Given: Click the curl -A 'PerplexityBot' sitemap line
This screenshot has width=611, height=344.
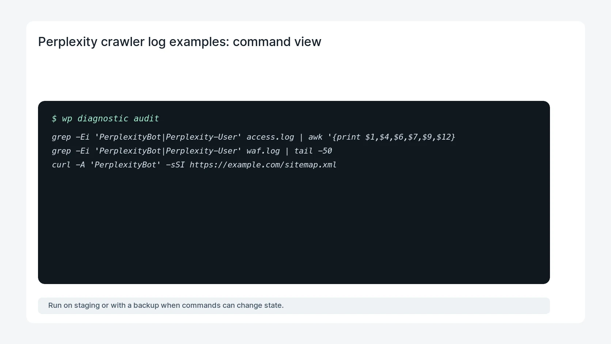Looking at the screenshot, I should coord(194,165).
